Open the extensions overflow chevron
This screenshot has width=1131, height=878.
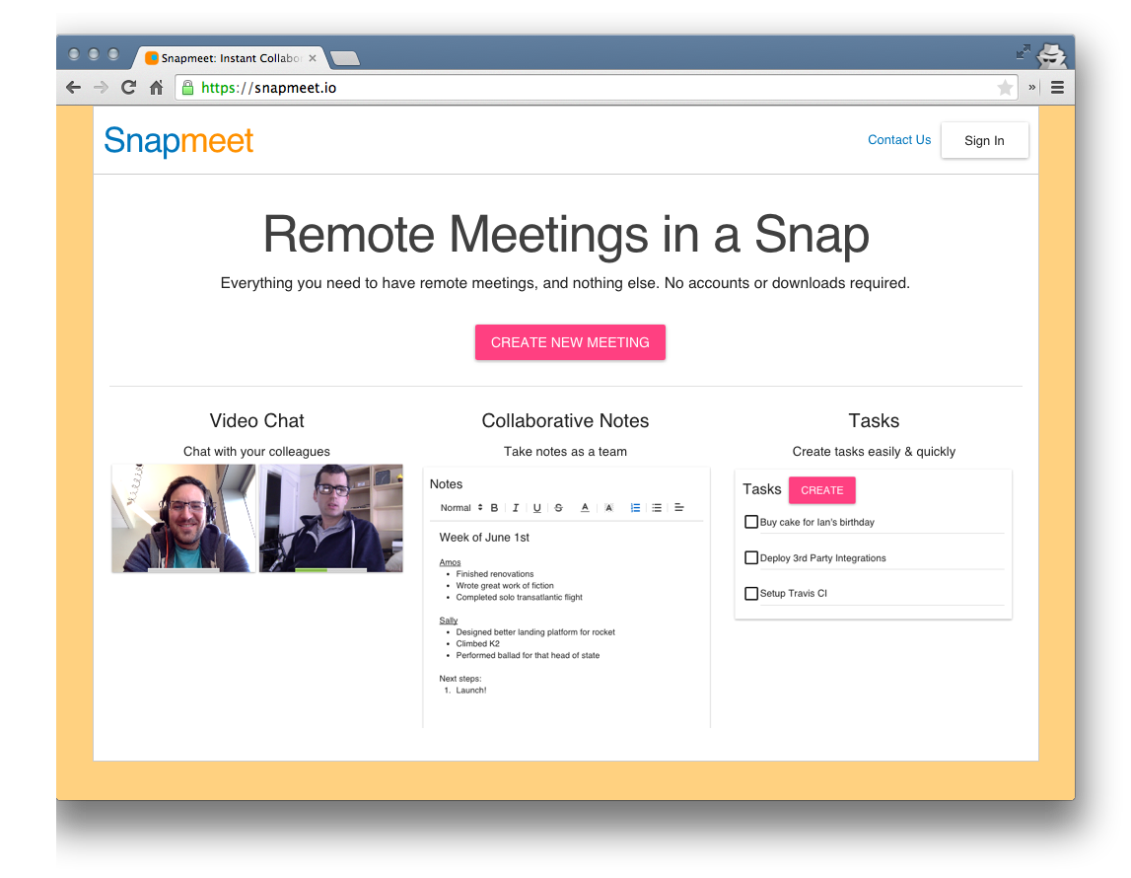[x=1032, y=87]
